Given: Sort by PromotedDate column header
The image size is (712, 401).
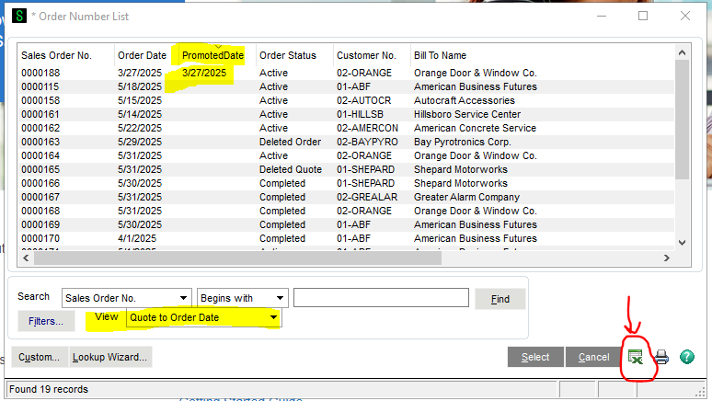Looking at the screenshot, I should coord(212,55).
